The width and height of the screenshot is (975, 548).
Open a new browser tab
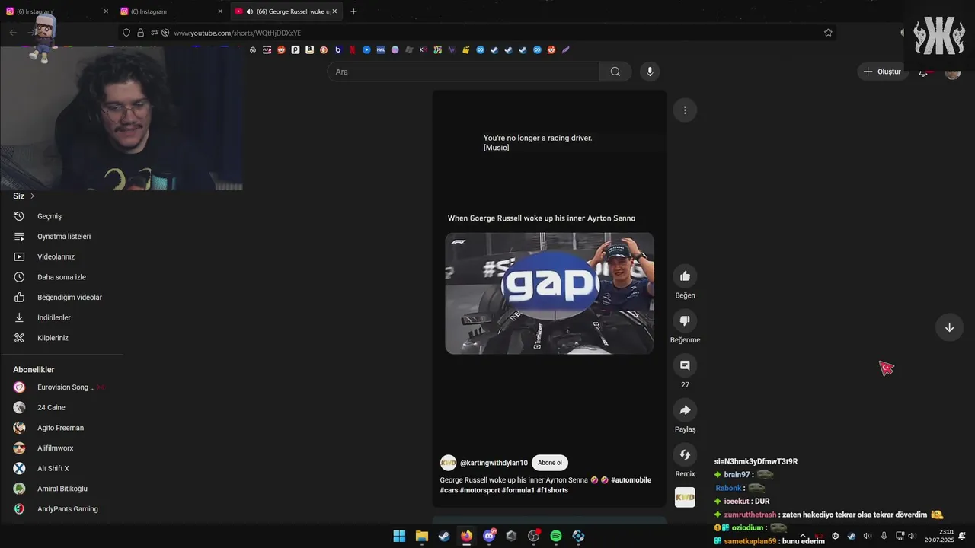[x=353, y=11]
